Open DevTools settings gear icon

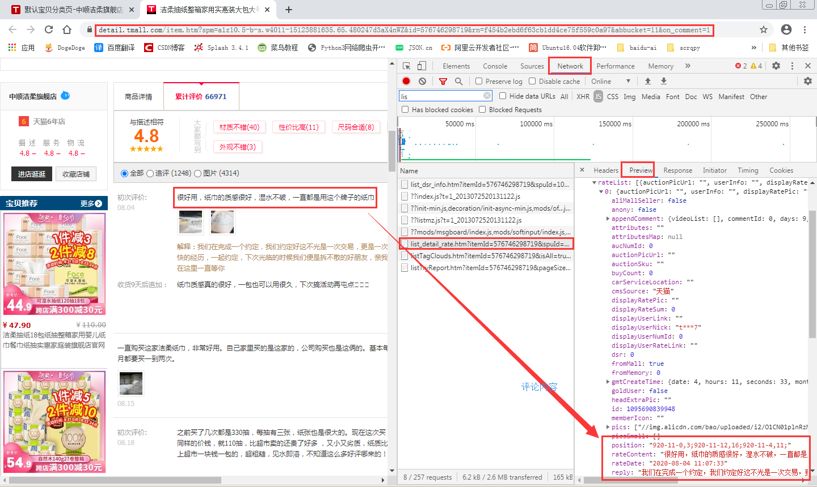pos(776,66)
